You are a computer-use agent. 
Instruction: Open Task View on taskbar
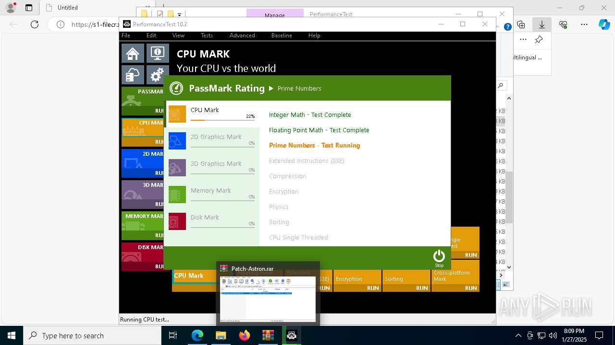(173, 335)
